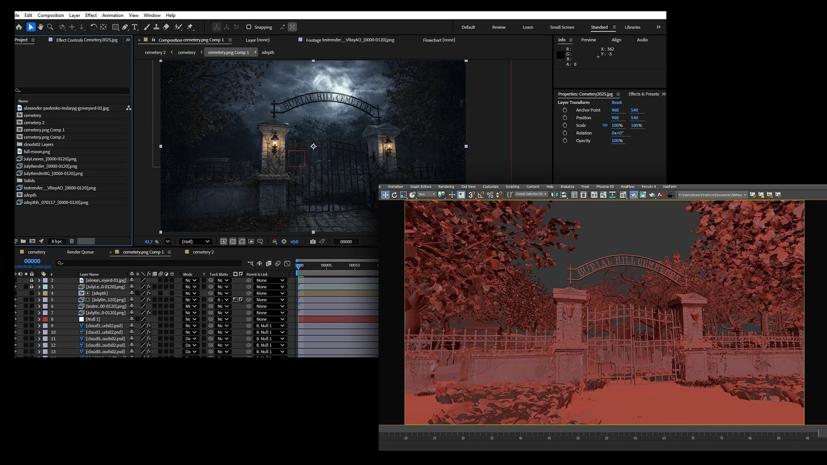Toggle the region of interest button
Viewport: 827px width, 465px height.
[251, 242]
